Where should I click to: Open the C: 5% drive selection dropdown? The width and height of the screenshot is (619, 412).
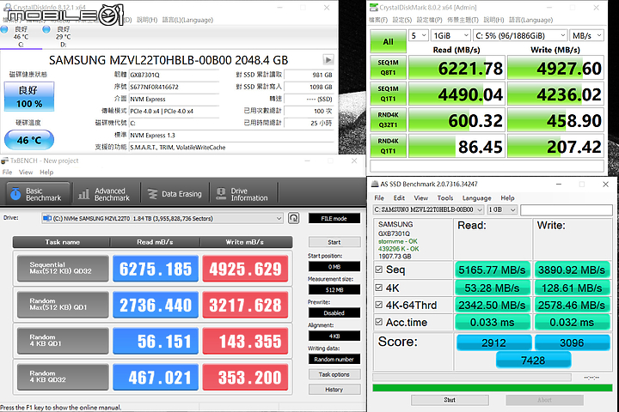coord(520,35)
